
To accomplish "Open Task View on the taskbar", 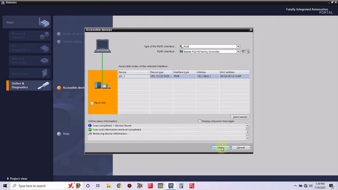I will 98,186.
